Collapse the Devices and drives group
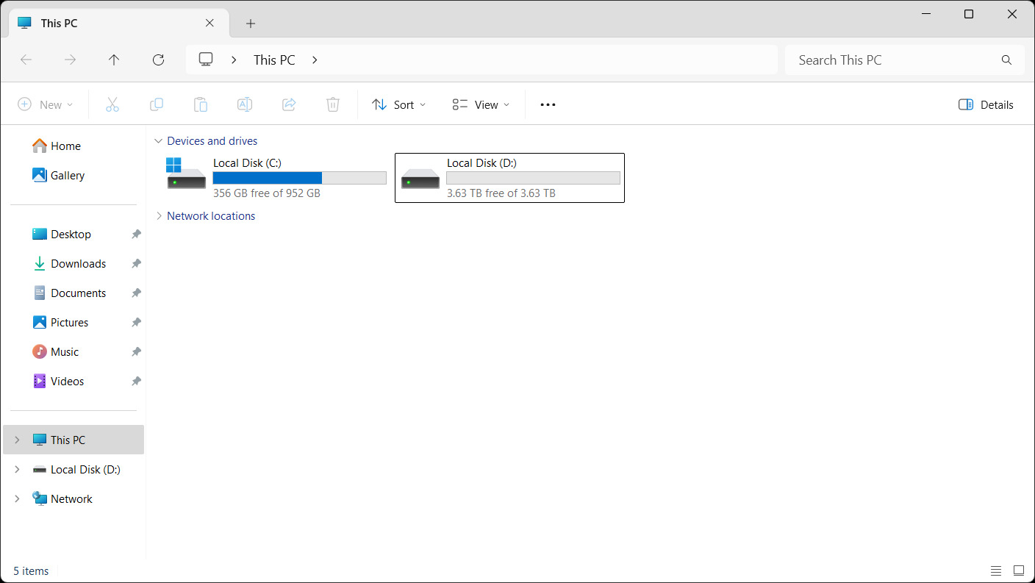 [158, 141]
